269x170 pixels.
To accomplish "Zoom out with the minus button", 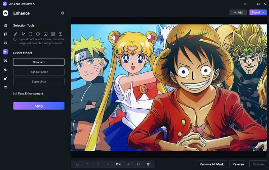I will (x=108, y=164).
